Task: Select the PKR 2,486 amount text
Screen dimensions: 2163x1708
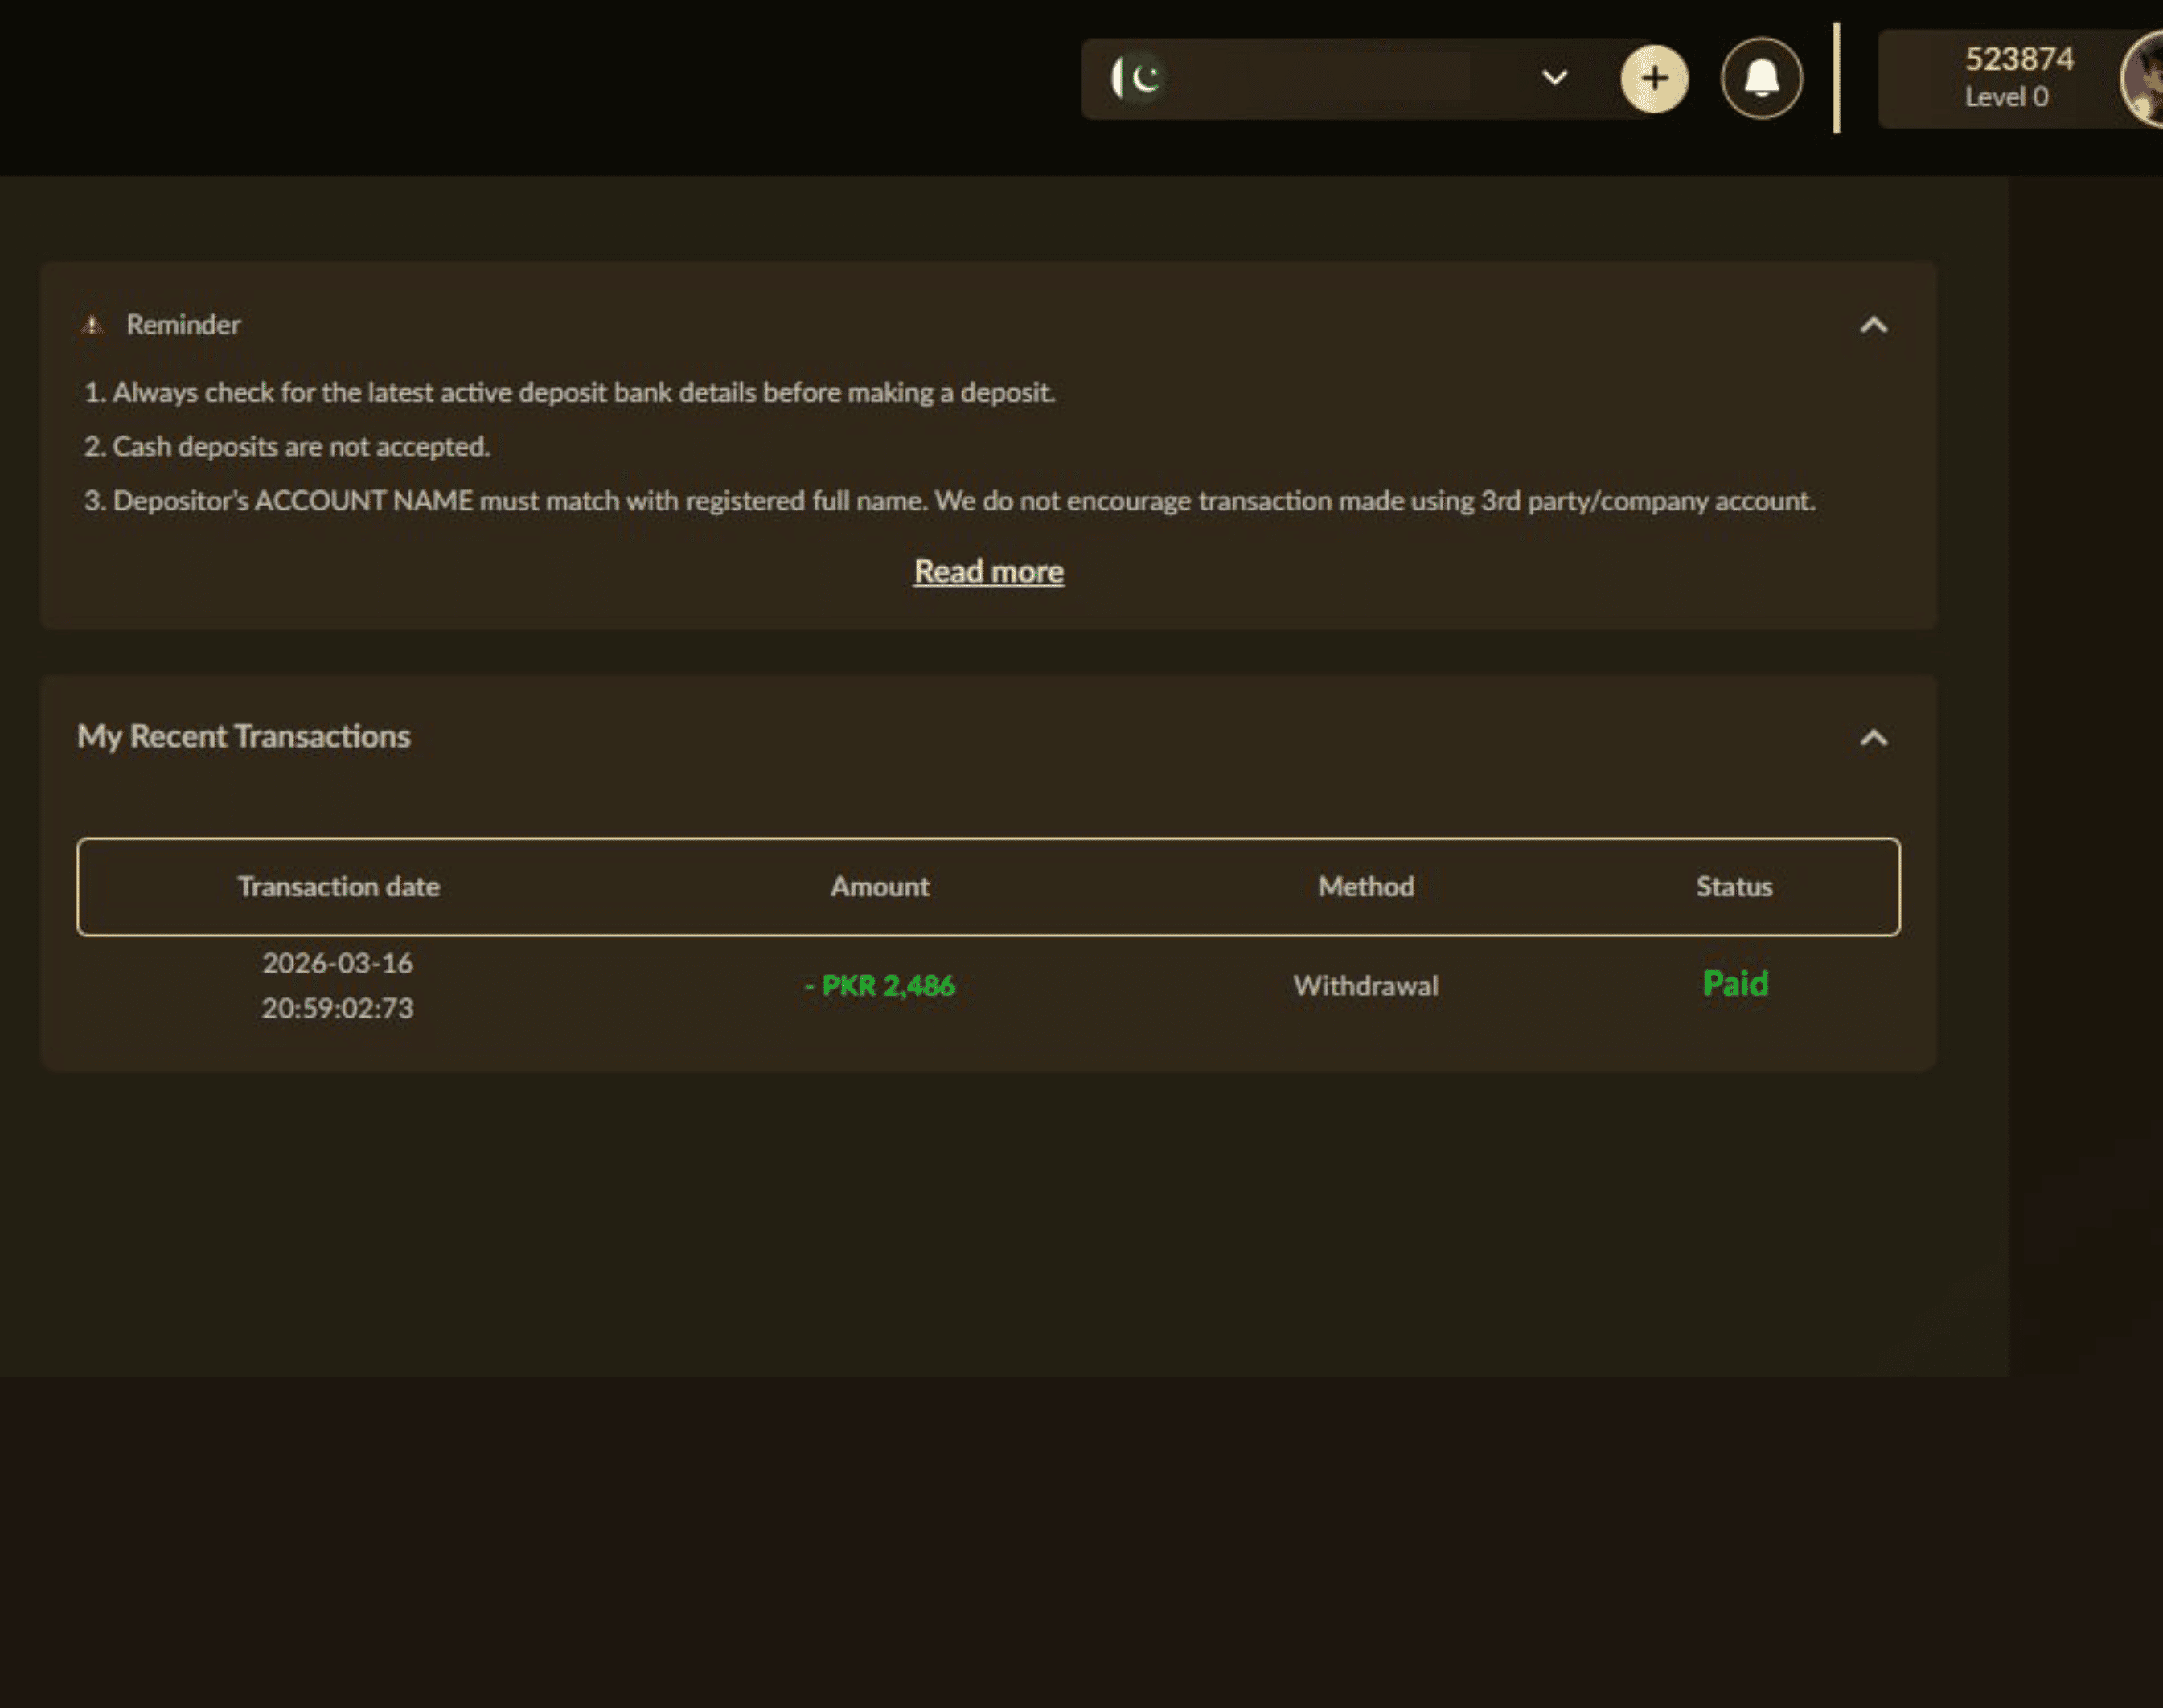Action: click(880, 985)
